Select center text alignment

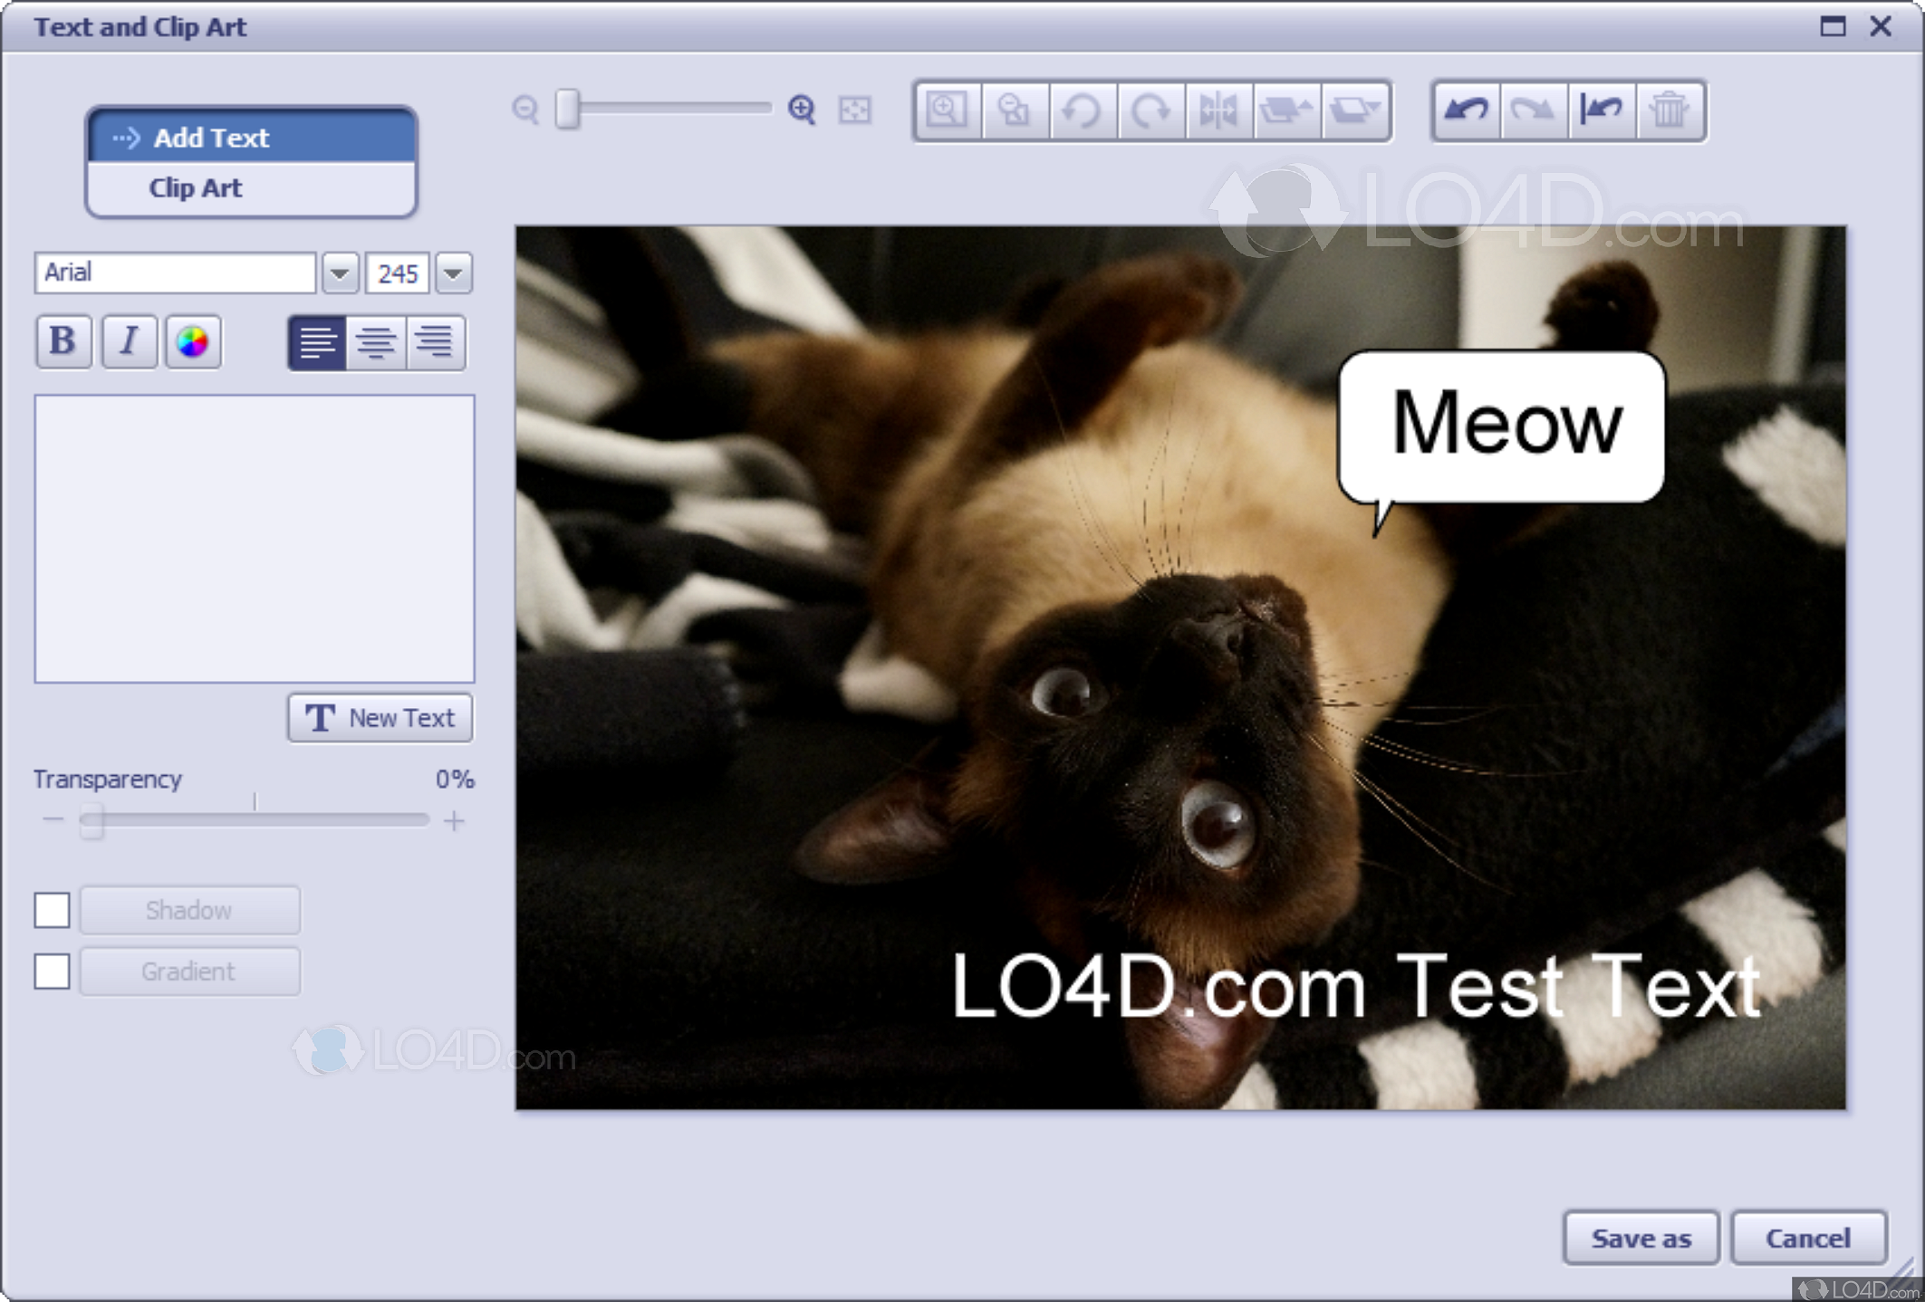tap(376, 341)
